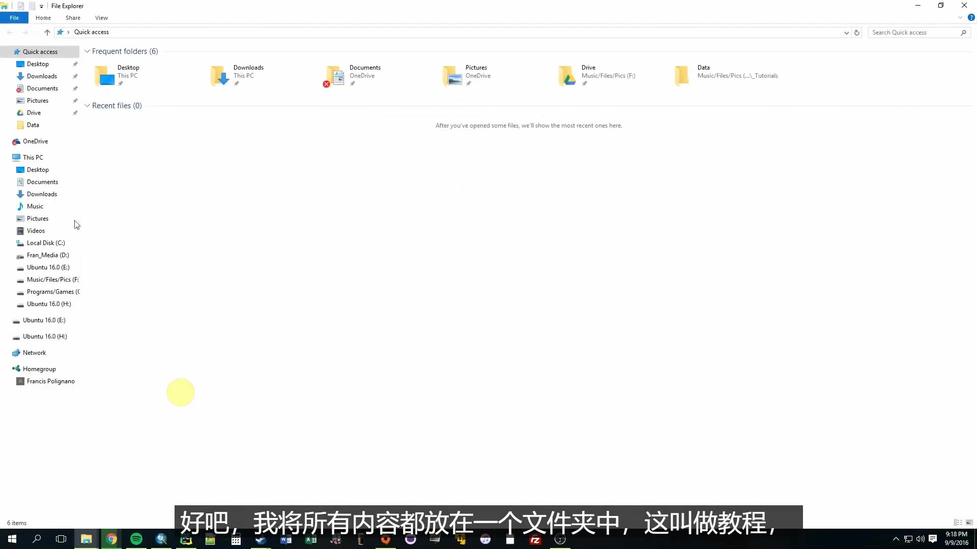Show hidden system tray icons
This screenshot has height=549, width=977.
click(x=896, y=539)
